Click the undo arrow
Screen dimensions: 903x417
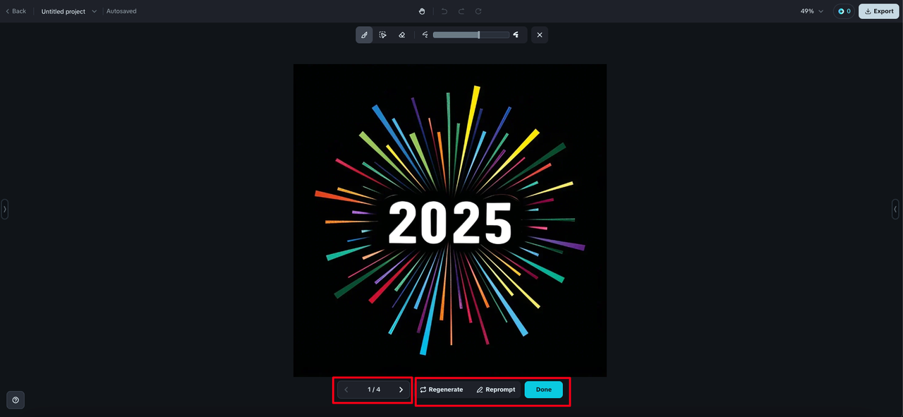coord(444,11)
